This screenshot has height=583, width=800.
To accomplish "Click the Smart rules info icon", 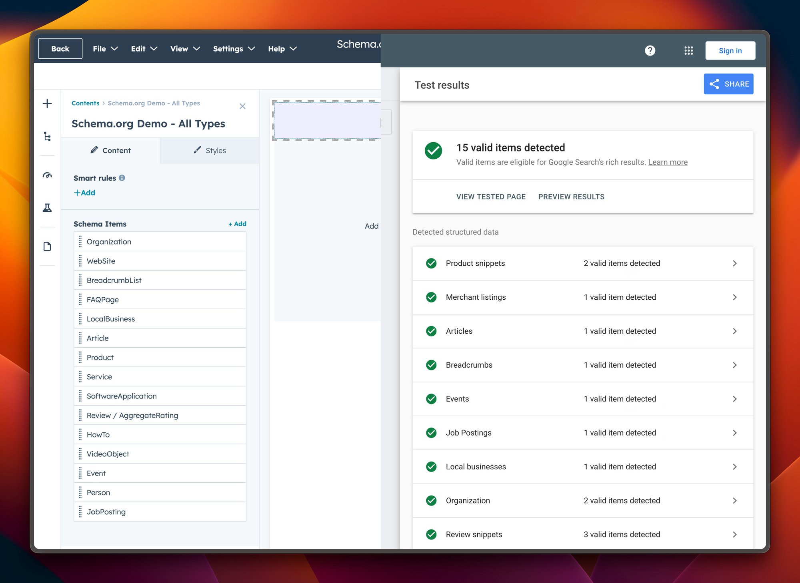I will [x=122, y=178].
